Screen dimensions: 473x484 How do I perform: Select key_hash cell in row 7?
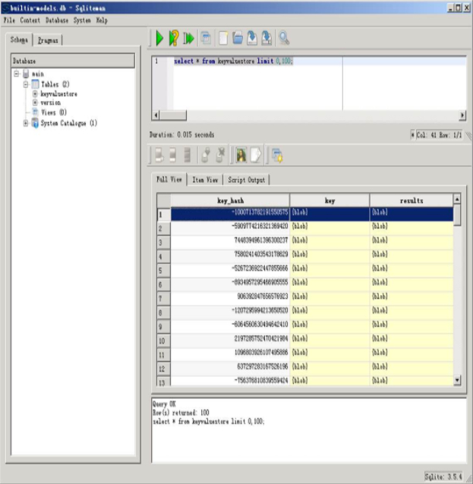[230, 297]
